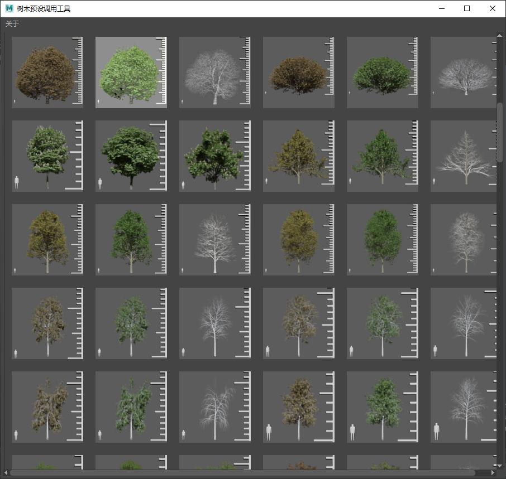
Task: Click the up arrow of the vertical scrollbar
Action: (500, 37)
